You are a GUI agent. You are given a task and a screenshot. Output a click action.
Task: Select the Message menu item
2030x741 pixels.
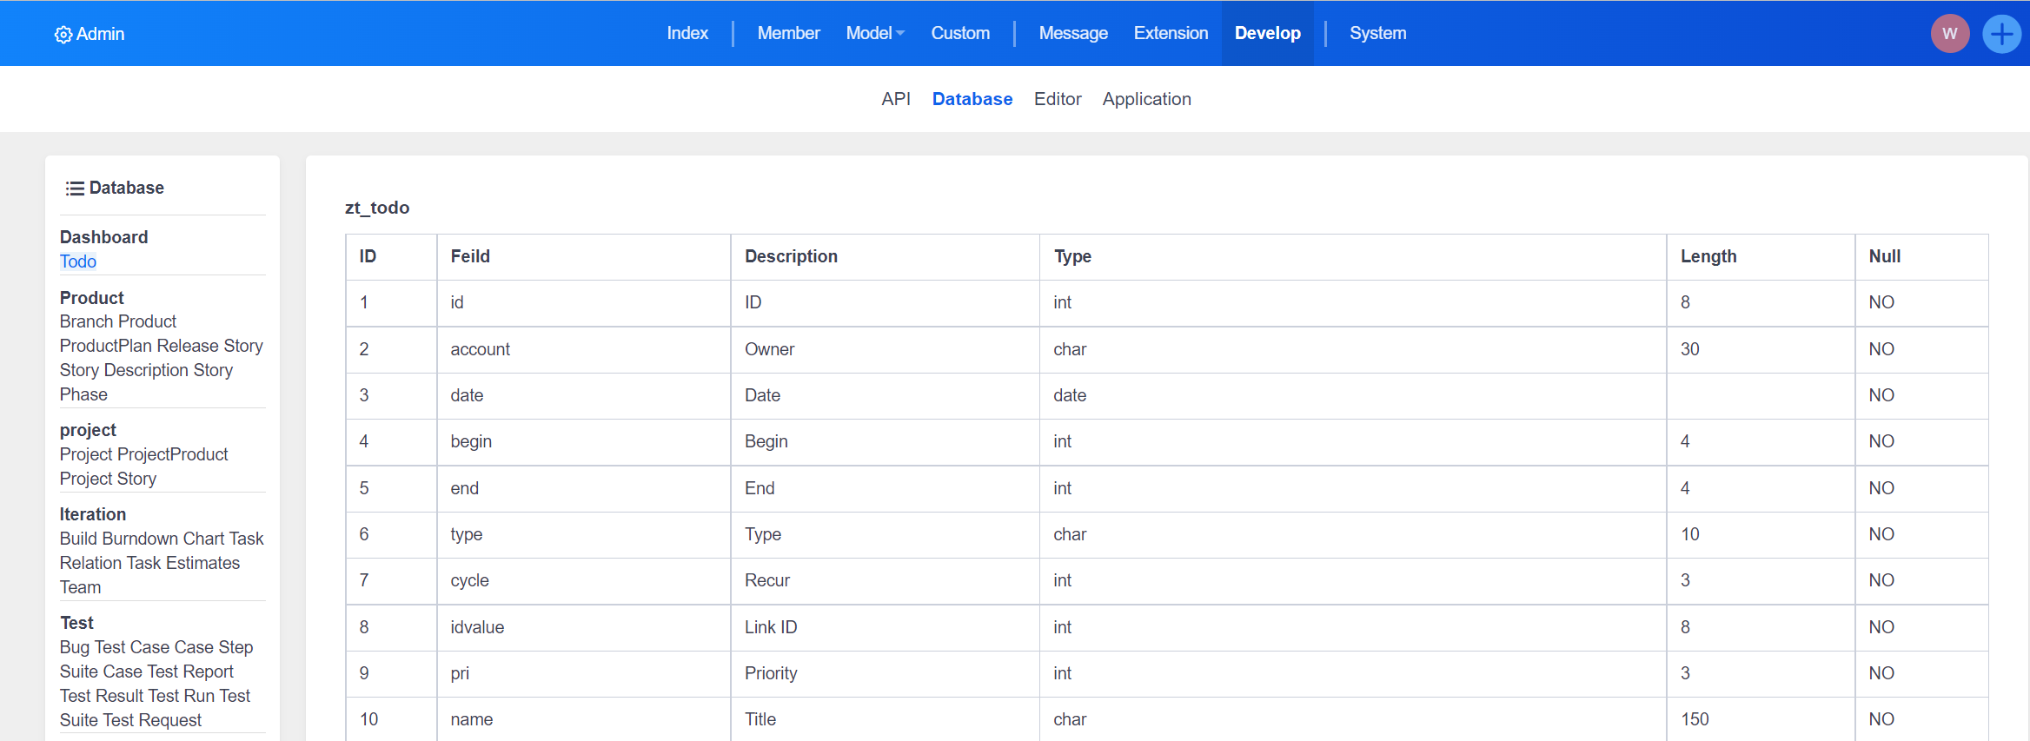[1073, 33]
